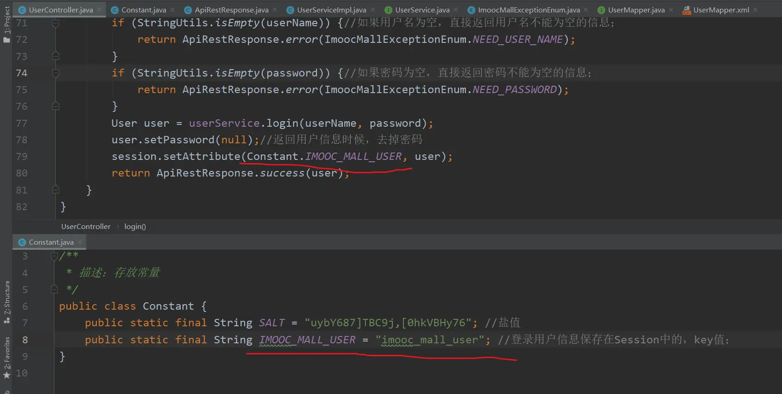
Task: Click the login() breadcrumb
Action: tap(135, 226)
